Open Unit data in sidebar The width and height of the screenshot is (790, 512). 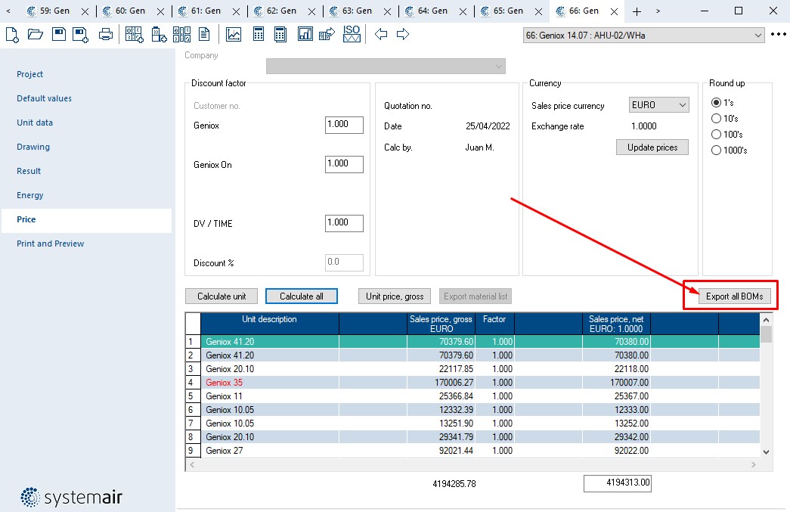pyautogui.click(x=34, y=123)
